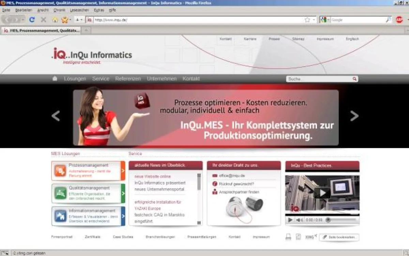Open the address bar history dropdown arrow
Viewport: 409px width, 256px height.
(x=314, y=20)
